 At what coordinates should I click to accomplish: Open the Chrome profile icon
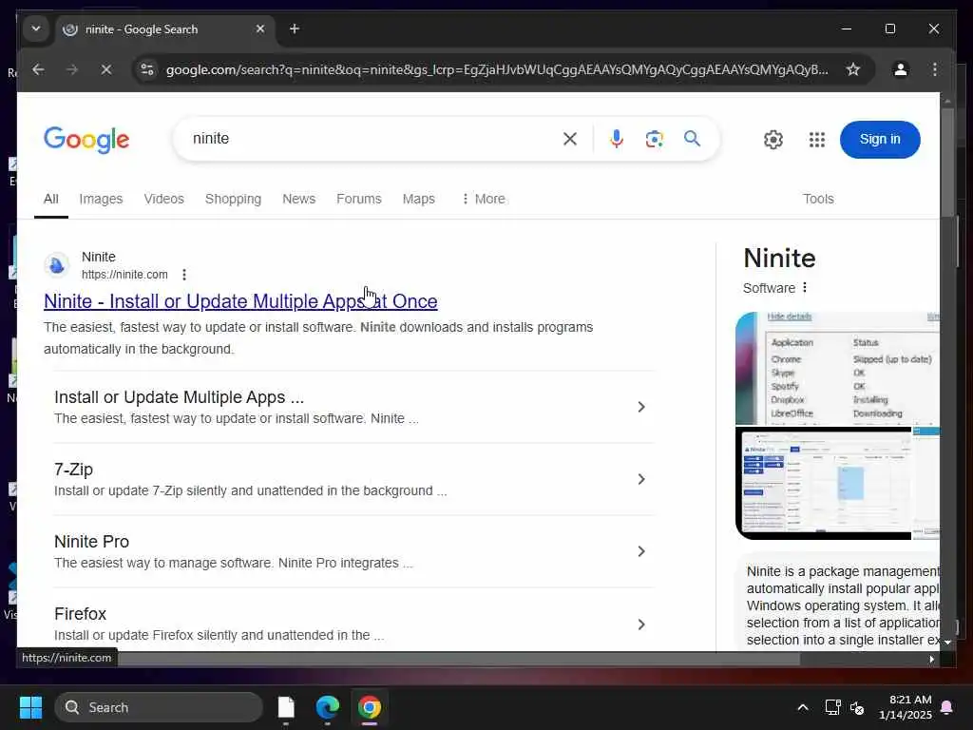pos(901,69)
